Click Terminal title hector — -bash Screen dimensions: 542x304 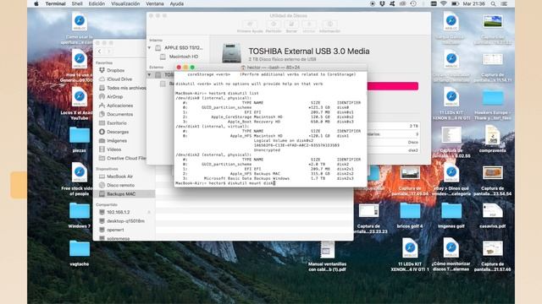(x=271, y=68)
